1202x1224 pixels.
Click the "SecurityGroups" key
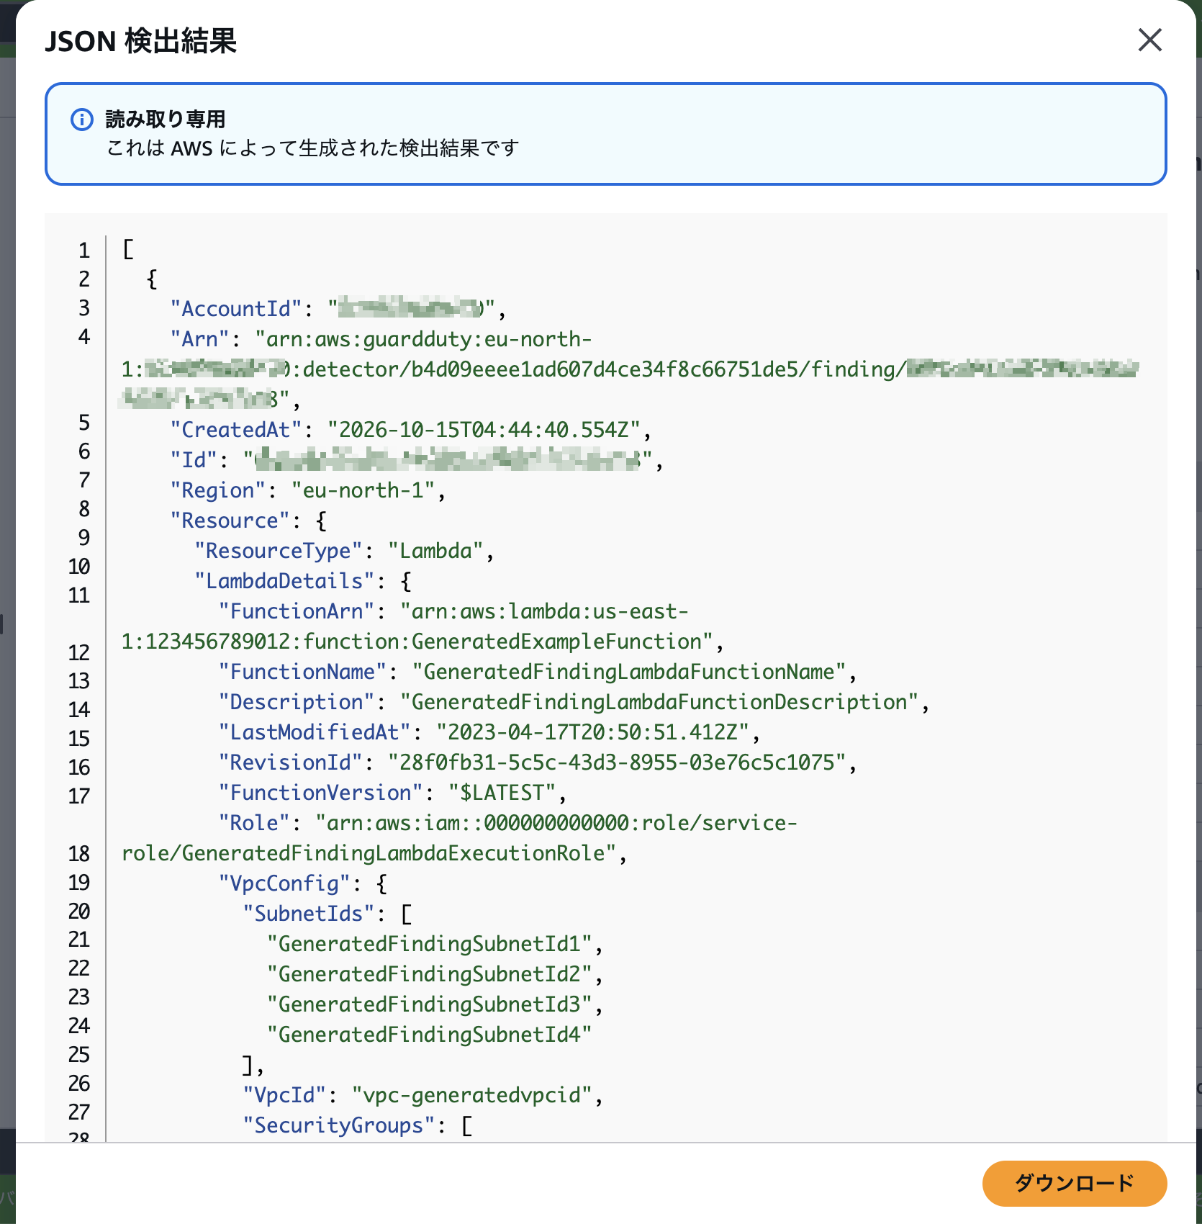coord(339,1125)
